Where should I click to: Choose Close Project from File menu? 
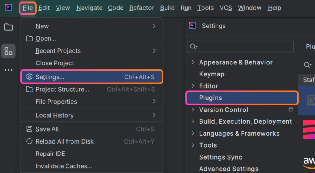[55, 63]
